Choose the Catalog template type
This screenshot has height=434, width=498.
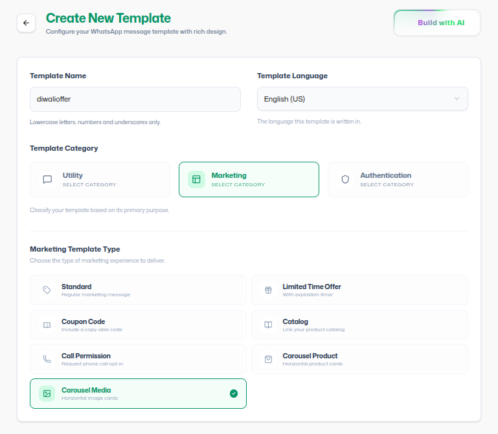click(x=360, y=325)
